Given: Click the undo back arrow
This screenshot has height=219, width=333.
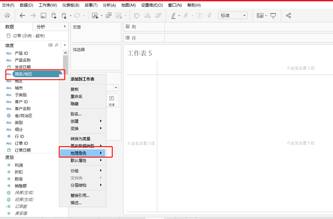Looking at the screenshot, I should [22, 15].
